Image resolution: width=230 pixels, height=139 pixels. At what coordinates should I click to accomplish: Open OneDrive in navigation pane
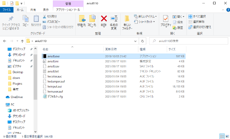(x=17, y=97)
